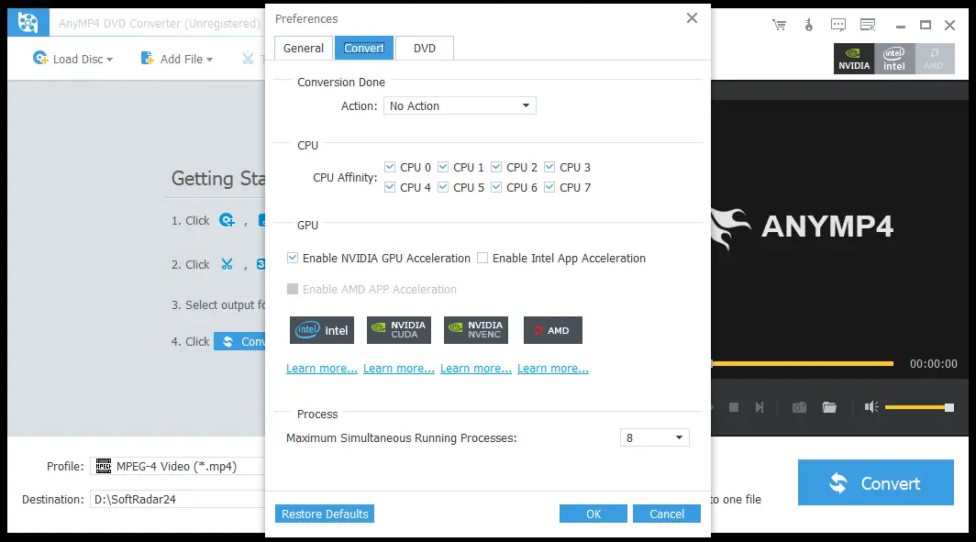976x542 pixels.
Task: Click the MPEG profile format icon
Action: (104, 466)
